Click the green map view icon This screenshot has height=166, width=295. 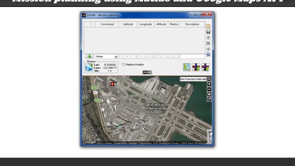187,67
